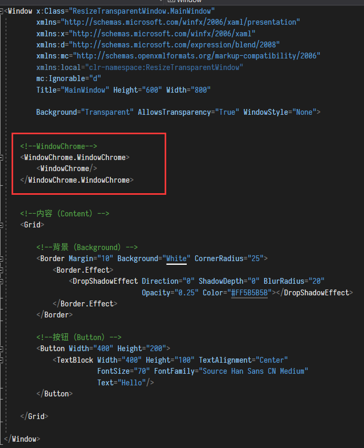Click the Window Height "600" value

pyautogui.click(x=152, y=90)
